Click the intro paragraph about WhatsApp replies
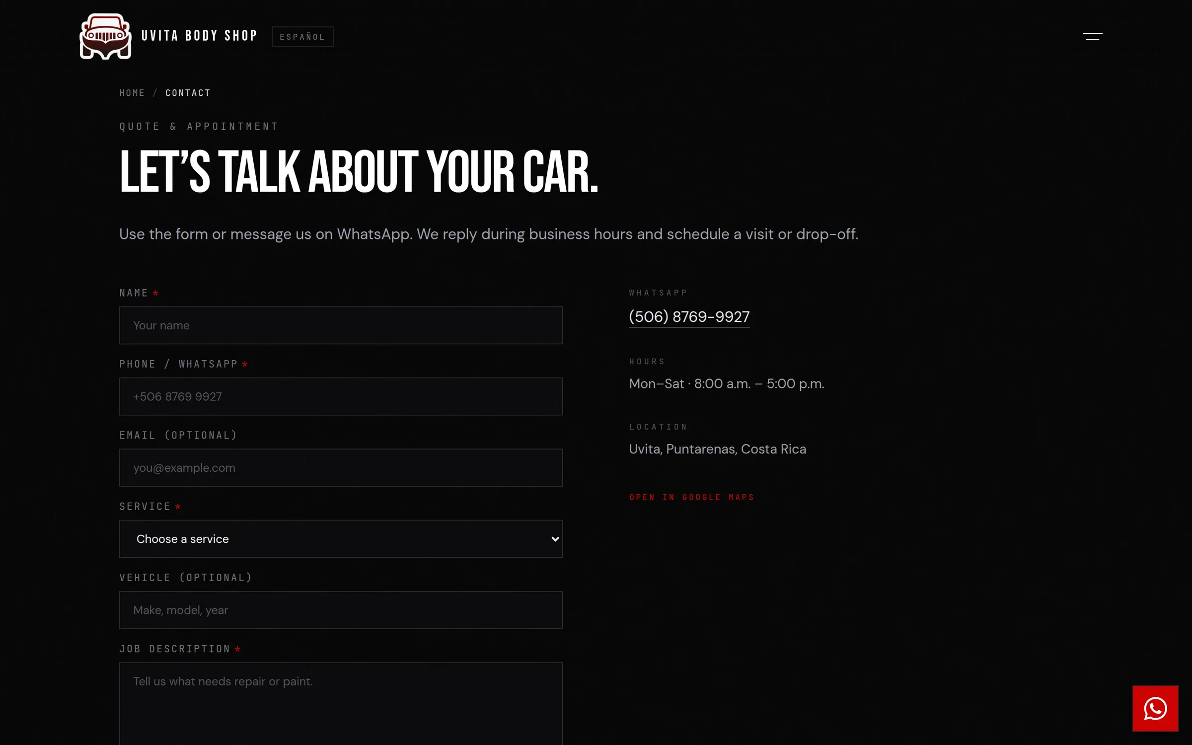 point(489,234)
